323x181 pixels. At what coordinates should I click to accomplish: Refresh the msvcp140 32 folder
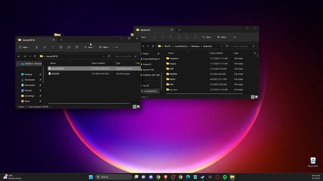(109, 56)
